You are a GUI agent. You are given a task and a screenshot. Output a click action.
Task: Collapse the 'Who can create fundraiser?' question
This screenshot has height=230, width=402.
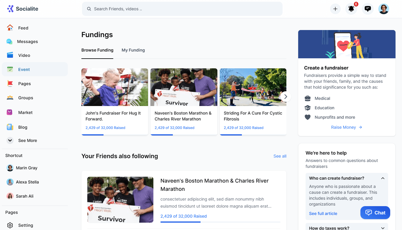(x=383, y=178)
